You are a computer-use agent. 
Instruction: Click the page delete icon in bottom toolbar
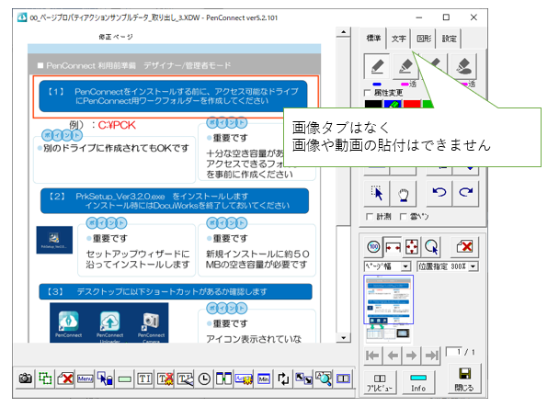tap(65, 379)
